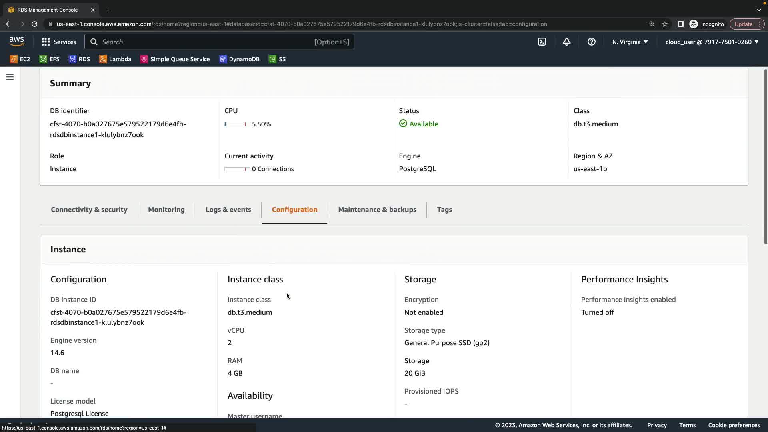Expand the hamburger side navigation menu

10,77
